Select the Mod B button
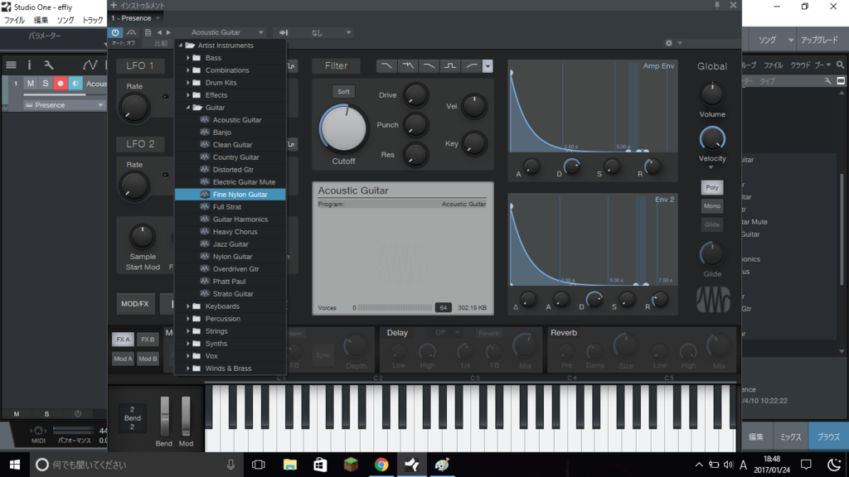 pyautogui.click(x=148, y=359)
